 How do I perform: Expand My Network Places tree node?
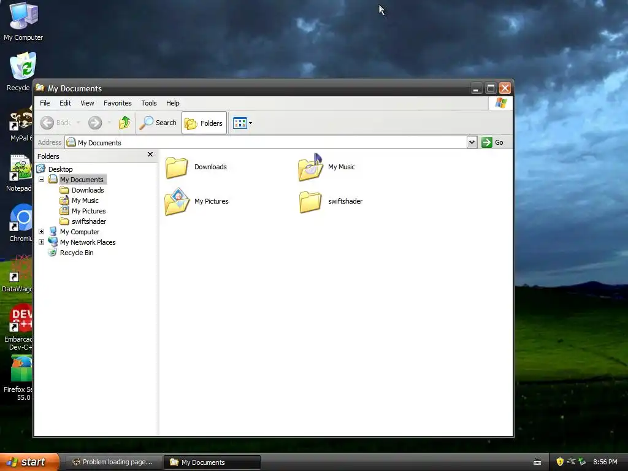(x=41, y=242)
